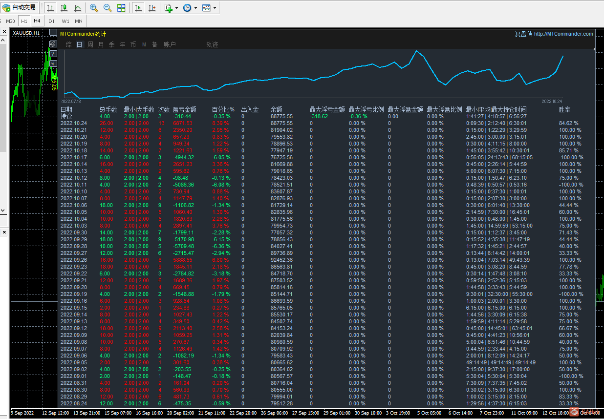Collapse the MTCommander panel with minus button
The height and width of the screenshot is (419, 604).
(53, 33)
